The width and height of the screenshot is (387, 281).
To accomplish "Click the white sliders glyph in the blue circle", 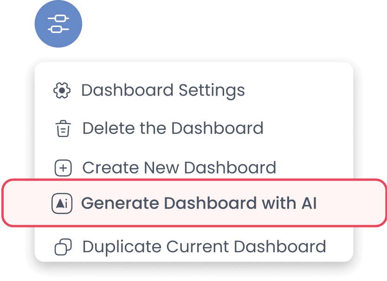I will click(58, 24).
